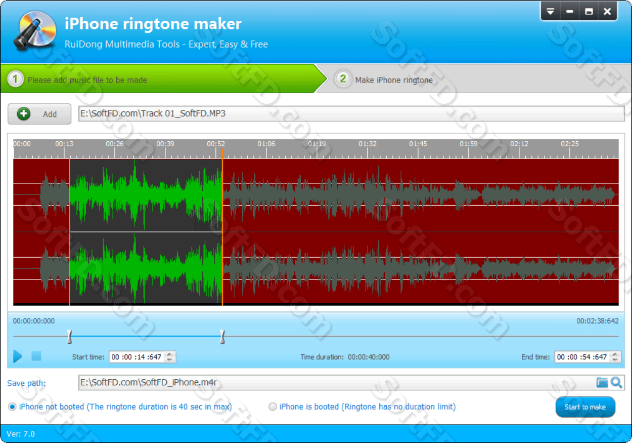Decrease End time with down arrow
The width and height of the screenshot is (632, 443).
pyautogui.click(x=615, y=360)
